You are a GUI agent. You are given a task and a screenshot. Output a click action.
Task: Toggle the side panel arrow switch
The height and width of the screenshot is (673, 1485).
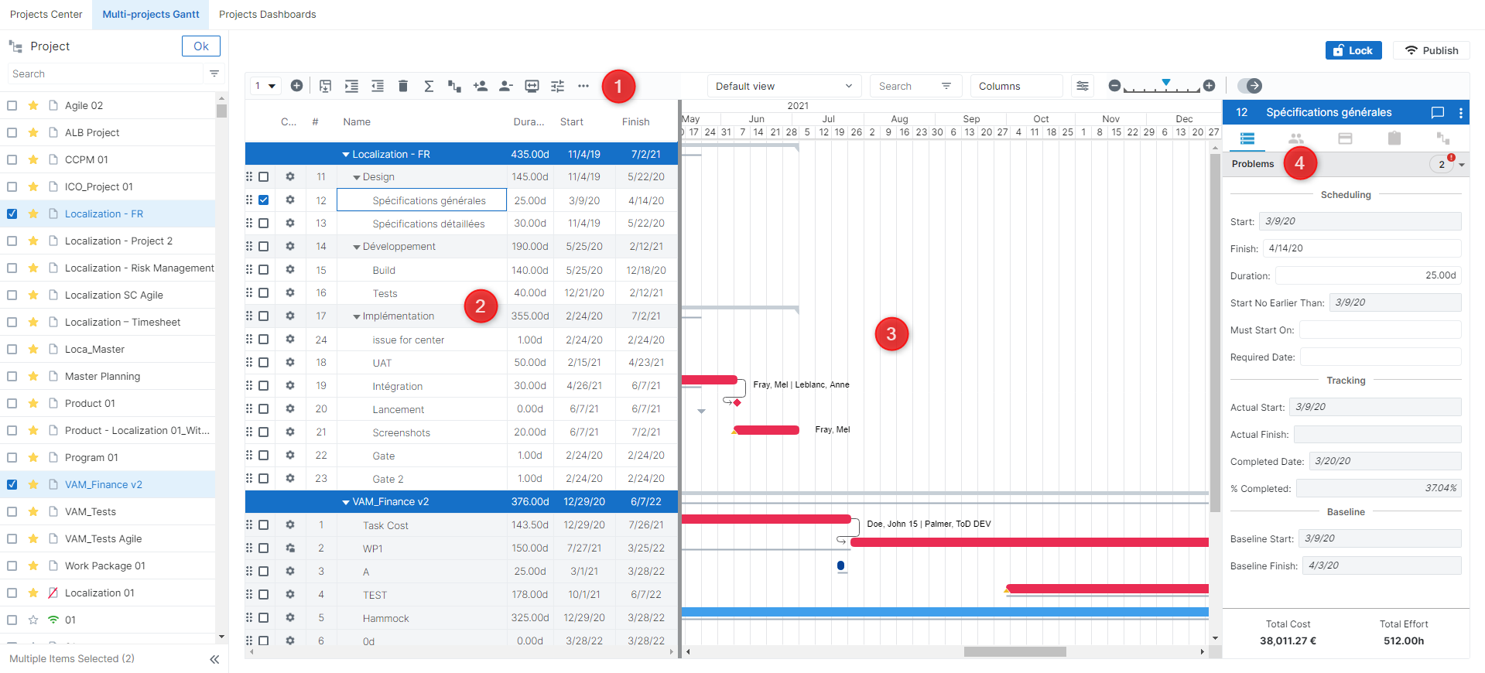click(1249, 86)
